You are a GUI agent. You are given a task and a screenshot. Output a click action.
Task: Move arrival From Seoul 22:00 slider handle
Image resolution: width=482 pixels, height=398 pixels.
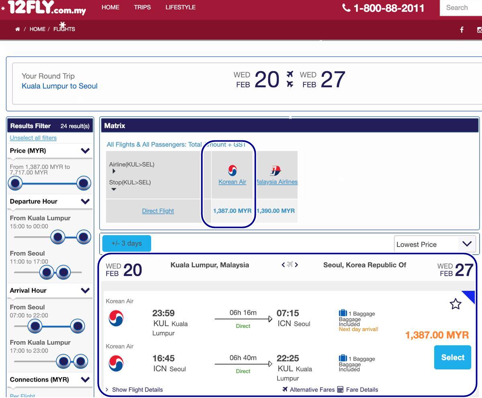[77, 326]
